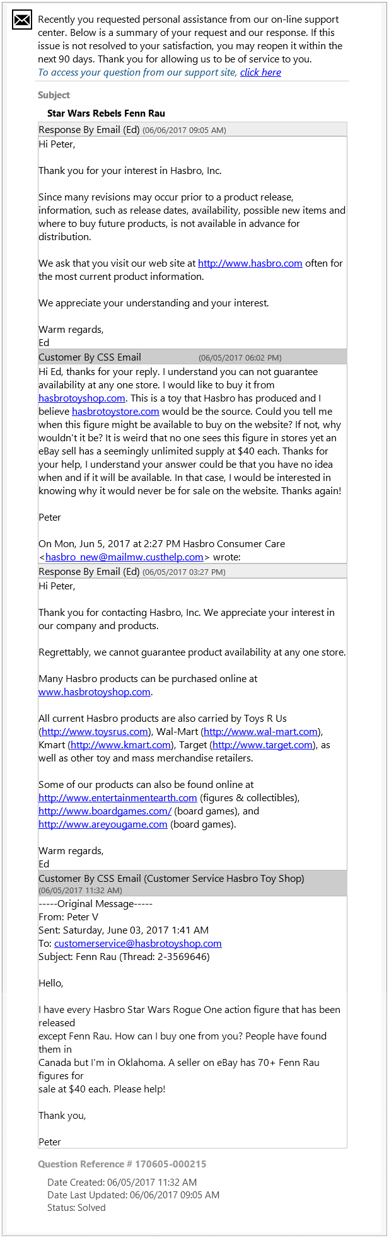Screen dimensions: 389x1238
Task: Click the http://www.target.com link
Action: [263, 745]
